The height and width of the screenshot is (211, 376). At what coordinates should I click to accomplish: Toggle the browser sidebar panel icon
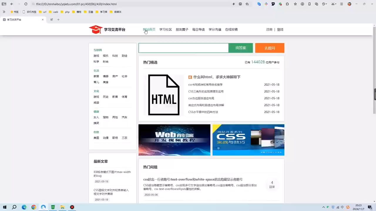pos(4,4)
